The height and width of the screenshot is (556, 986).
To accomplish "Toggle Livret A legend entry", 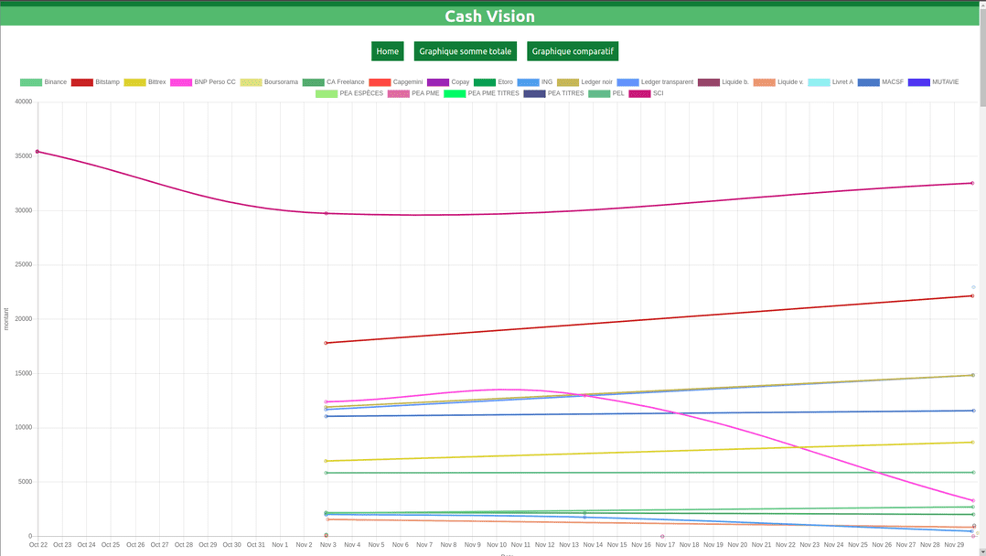I will [831, 82].
